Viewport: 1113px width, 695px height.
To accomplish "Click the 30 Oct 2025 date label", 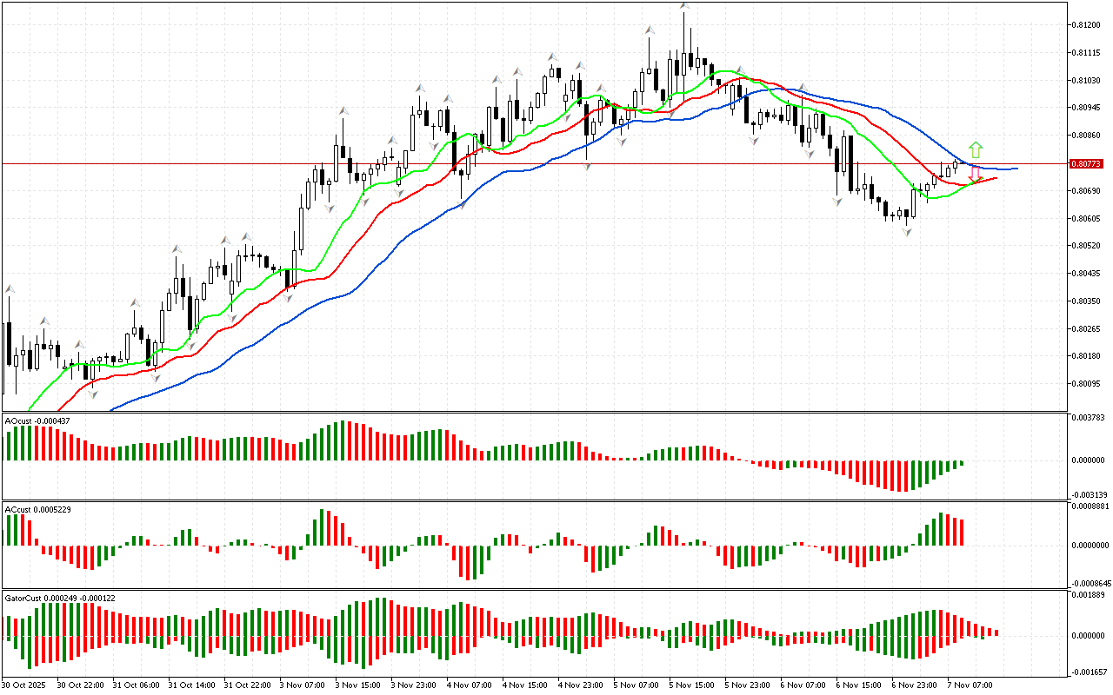I will (25, 685).
